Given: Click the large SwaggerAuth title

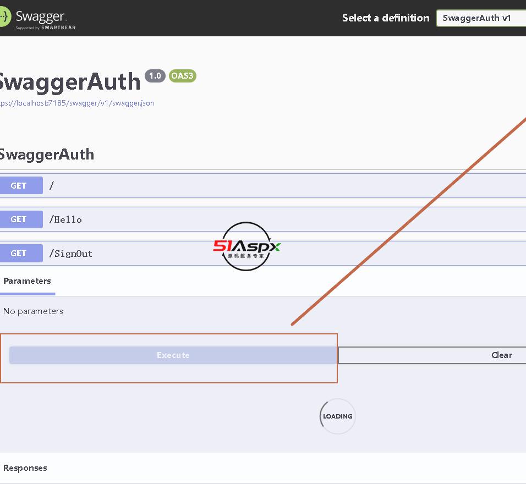Looking at the screenshot, I should click(69, 81).
